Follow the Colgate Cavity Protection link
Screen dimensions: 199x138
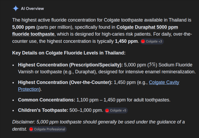(x=164, y=82)
